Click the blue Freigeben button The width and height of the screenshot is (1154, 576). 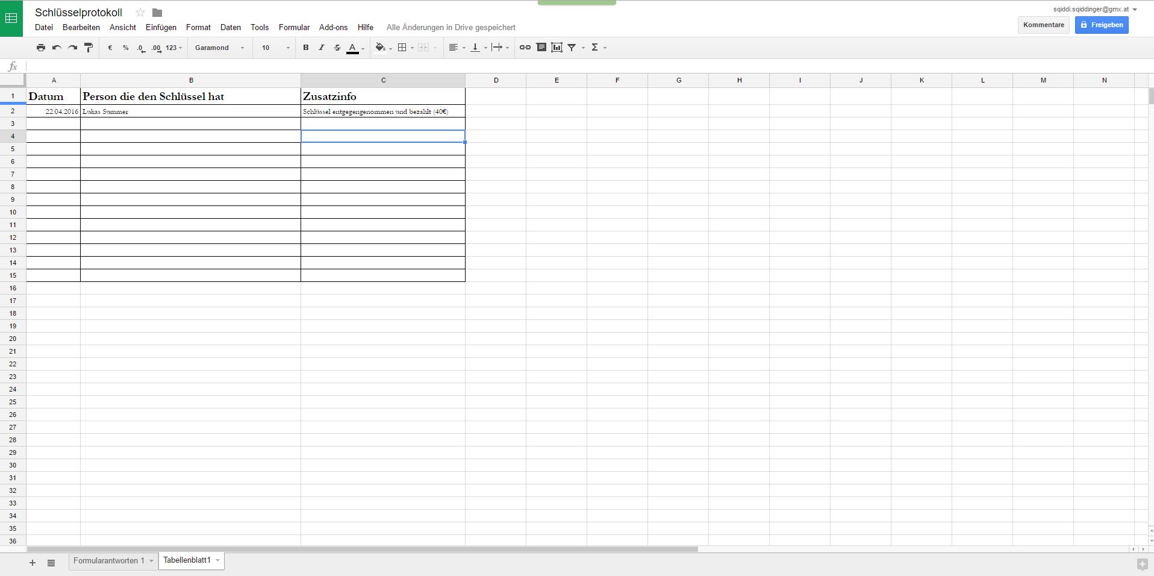point(1101,25)
